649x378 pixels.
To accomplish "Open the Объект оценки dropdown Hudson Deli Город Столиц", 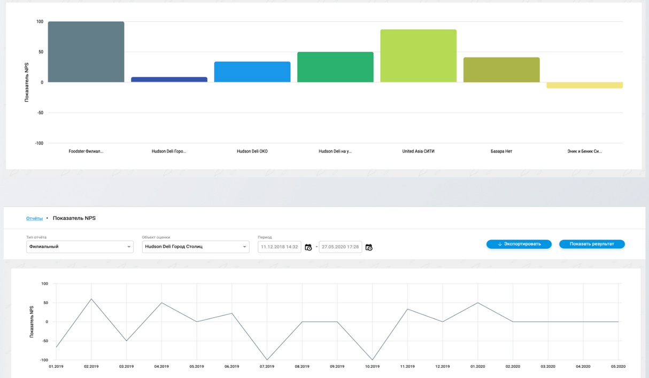I will click(x=196, y=247).
